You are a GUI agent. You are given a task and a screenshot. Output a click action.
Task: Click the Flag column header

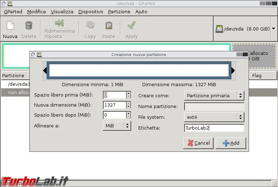263,75
